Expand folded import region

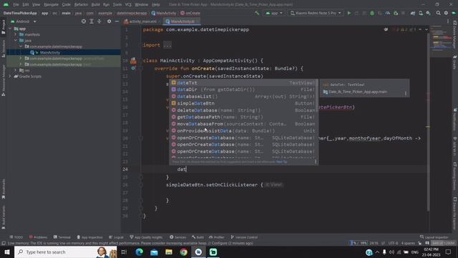[167, 45]
